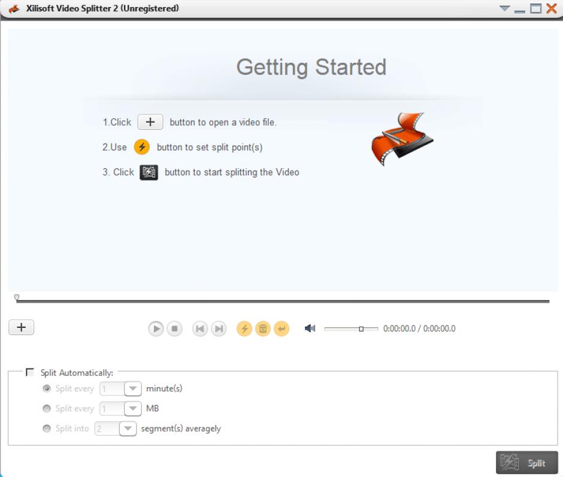Click the plus button below the timeline

pos(21,327)
